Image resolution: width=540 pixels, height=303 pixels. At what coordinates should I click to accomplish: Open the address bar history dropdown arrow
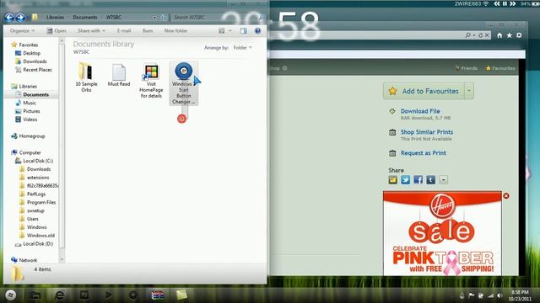pos(154,17)
